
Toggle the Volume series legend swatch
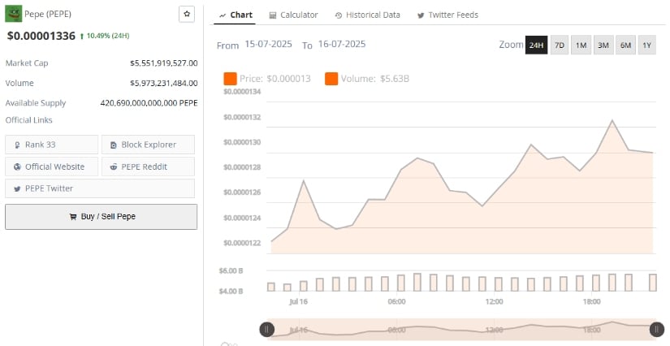pyautogui.click(x=331, y=79)
